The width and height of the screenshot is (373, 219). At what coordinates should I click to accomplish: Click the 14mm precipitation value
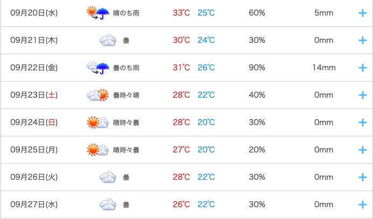click(324, 68)
